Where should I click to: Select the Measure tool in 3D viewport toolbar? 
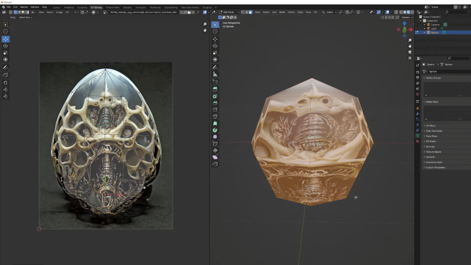[215, 75]
